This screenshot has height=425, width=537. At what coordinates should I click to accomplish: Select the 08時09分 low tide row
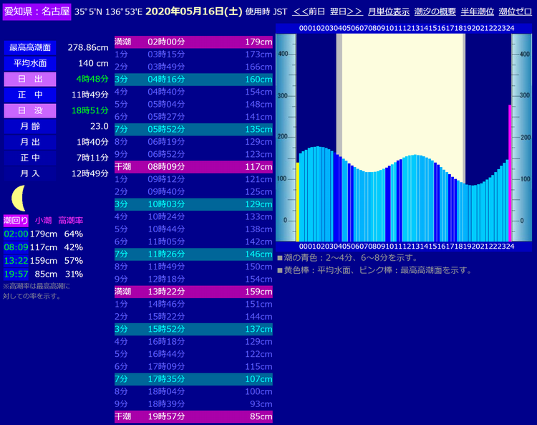click(x=193, y=166)
